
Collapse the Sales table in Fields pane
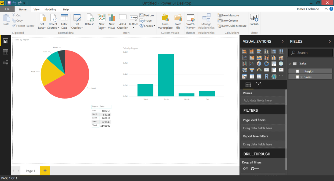pos(290,63)
